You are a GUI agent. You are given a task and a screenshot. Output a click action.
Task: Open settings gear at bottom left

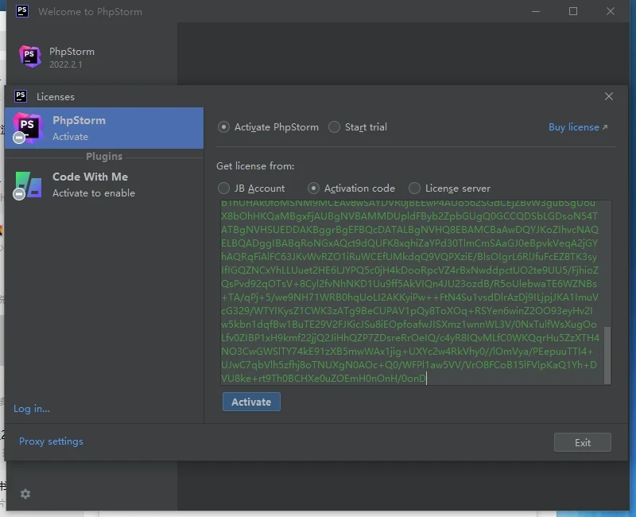click(25, 494)
